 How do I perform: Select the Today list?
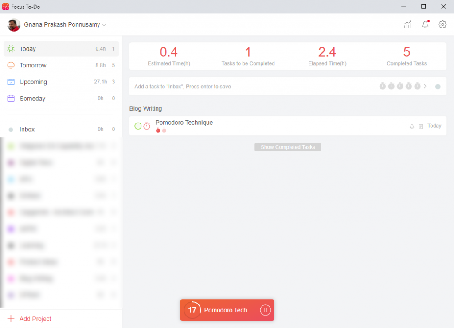[x=61, y=49]
